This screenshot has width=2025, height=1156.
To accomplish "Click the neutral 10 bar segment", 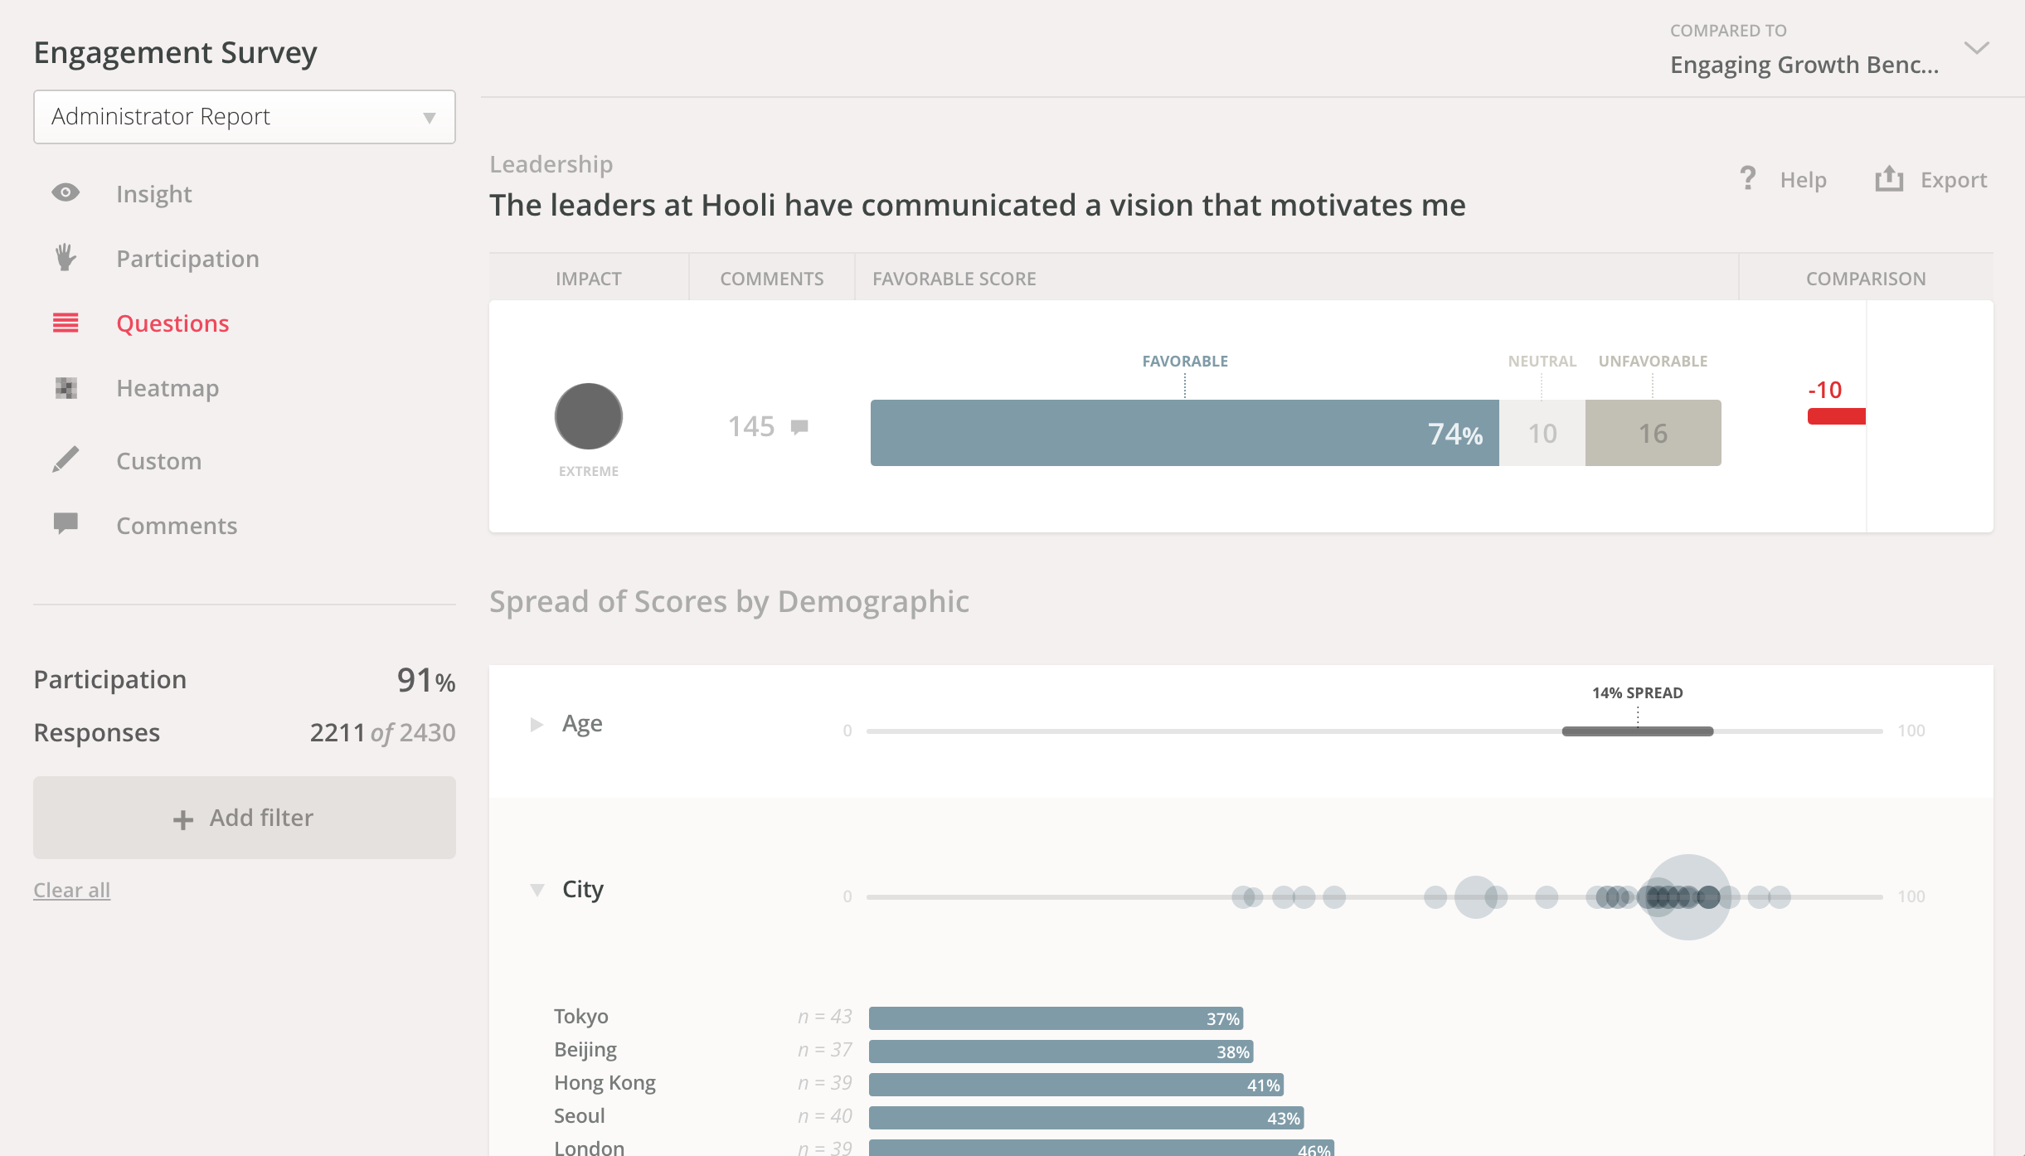I will (x=1542, y=433).
